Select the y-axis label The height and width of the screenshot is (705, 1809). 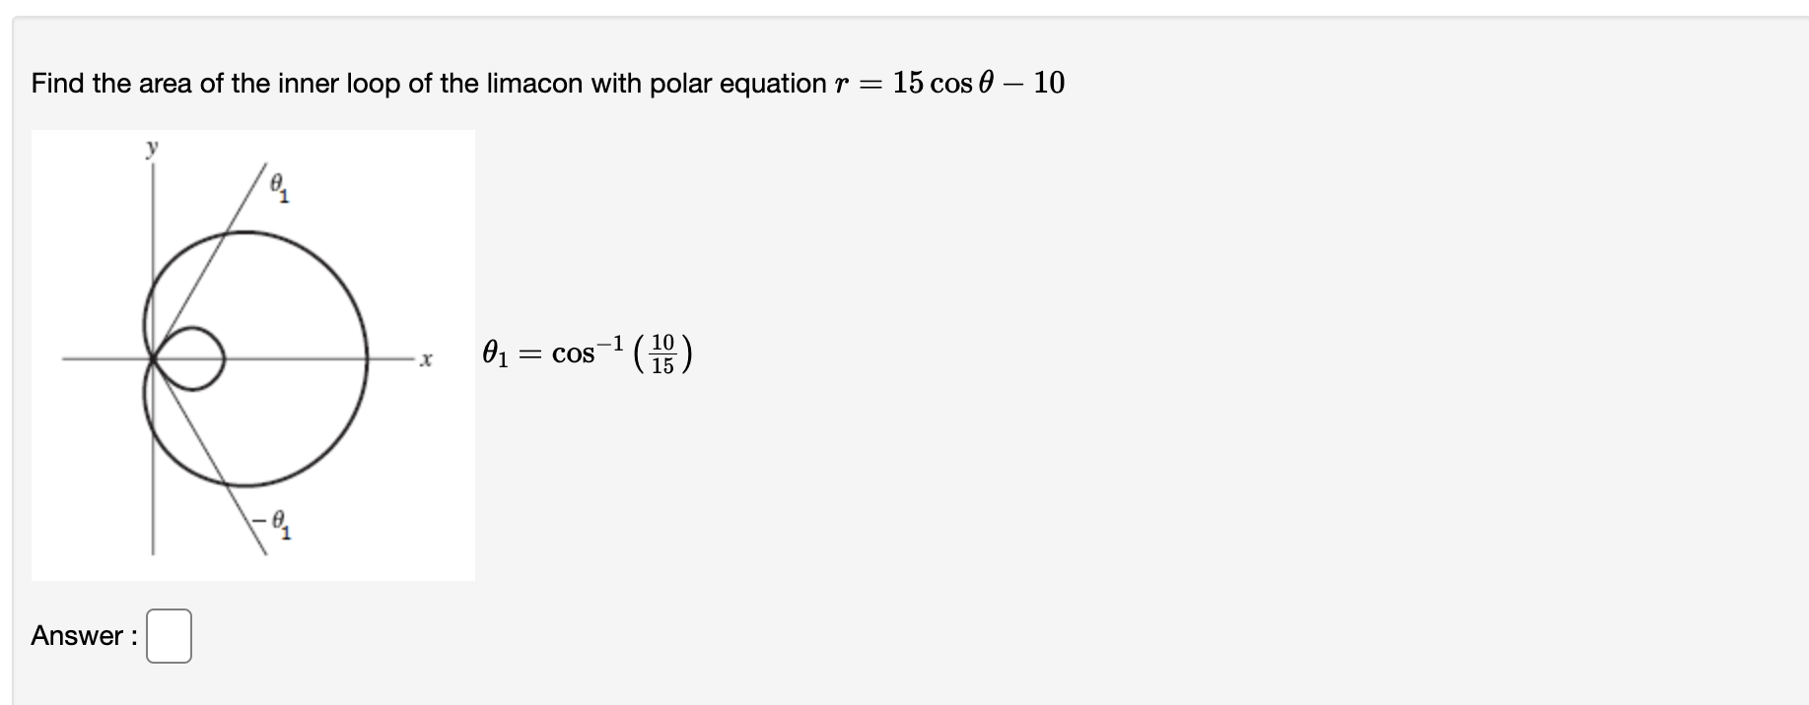click(152, 148)
